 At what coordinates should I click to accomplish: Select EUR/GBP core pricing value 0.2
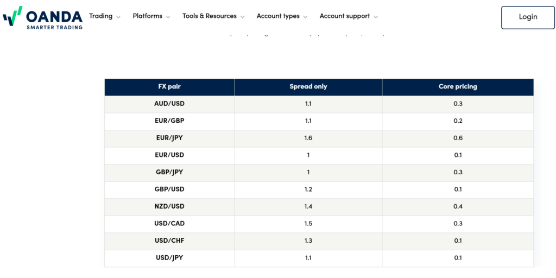pos(458,121)
